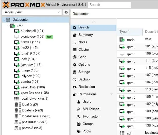Click the eol tag on bionic.dev
Image resolution: width=158 pixels, height=135 pixels.
[x=49, y=37]
